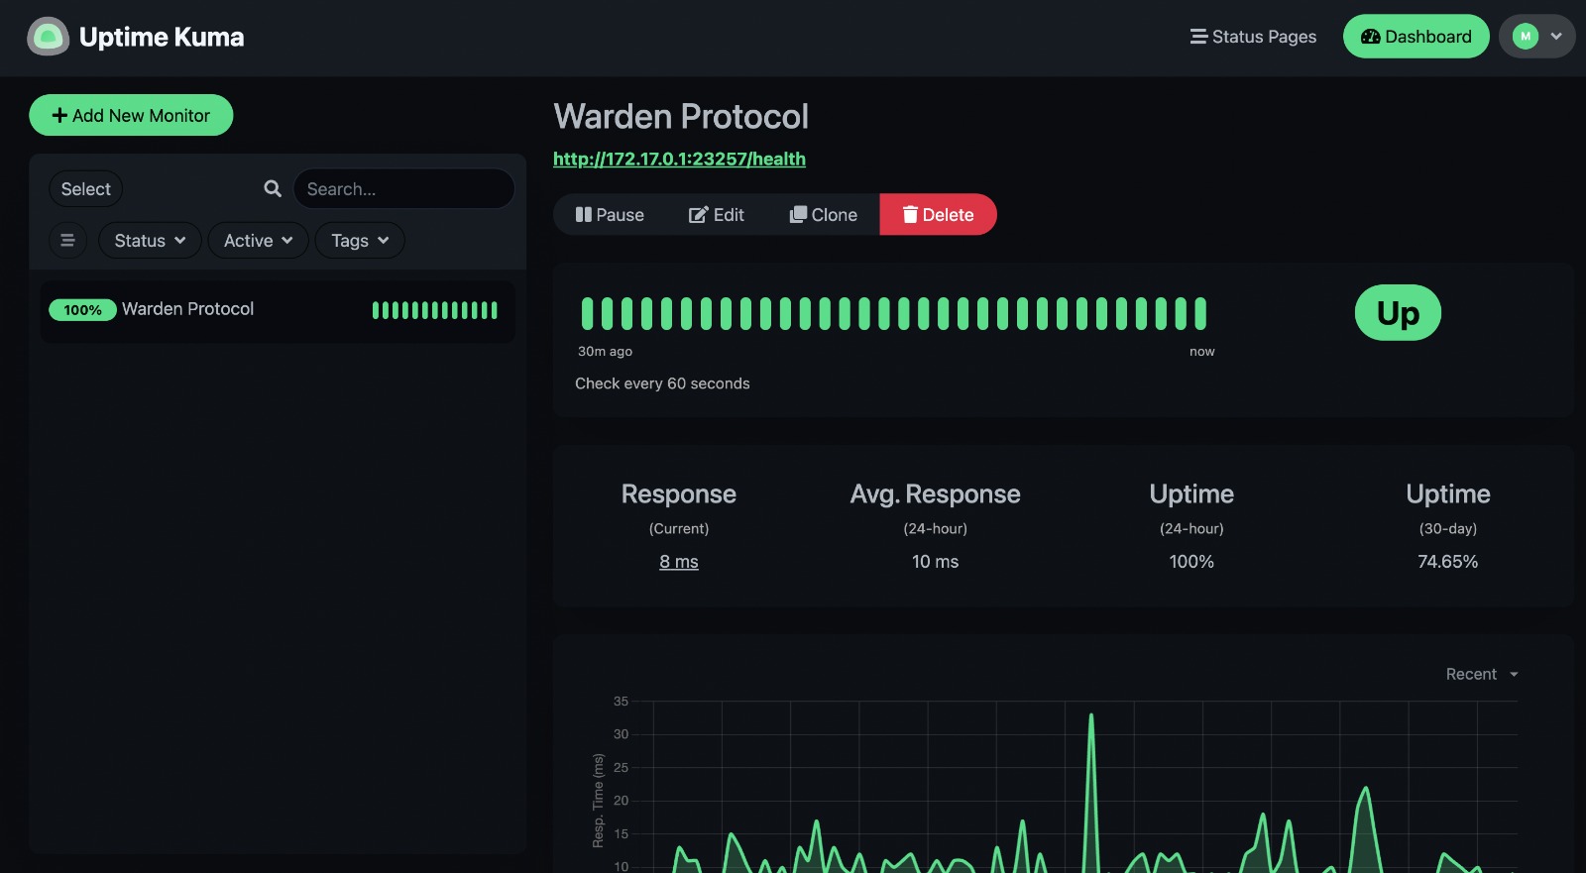This screenshot has height=873, width=1586.
Task: Open the monitor health URL link
Action: tap(679, 159)
